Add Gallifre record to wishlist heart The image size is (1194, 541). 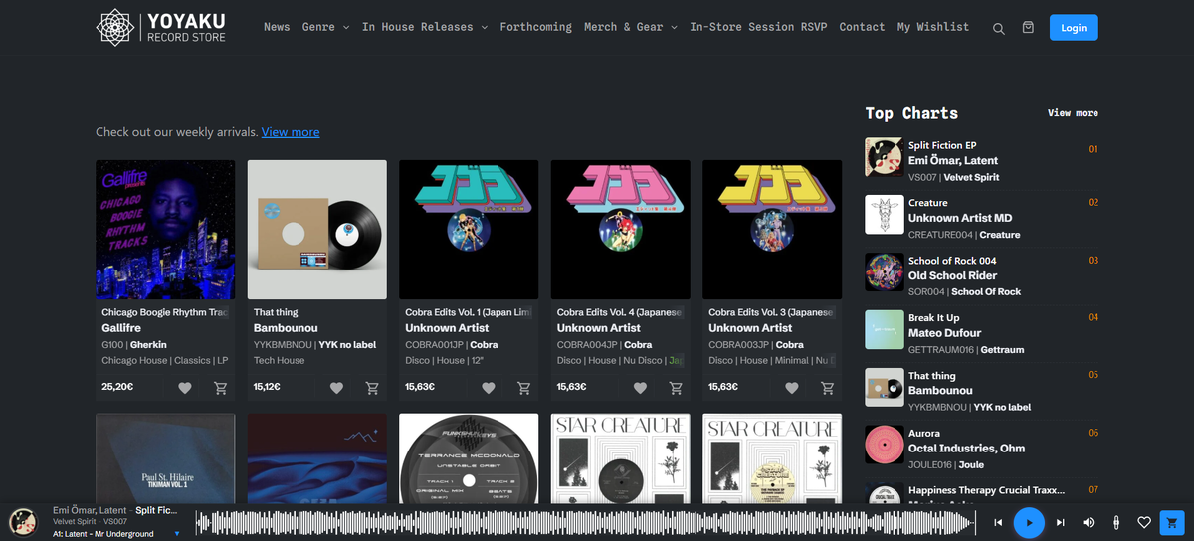[x=185, y=388]
